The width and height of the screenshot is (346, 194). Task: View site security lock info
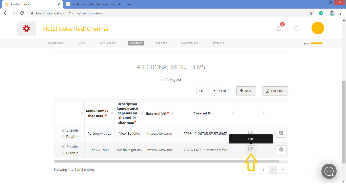pyautogui.click(x=32, y=13)
